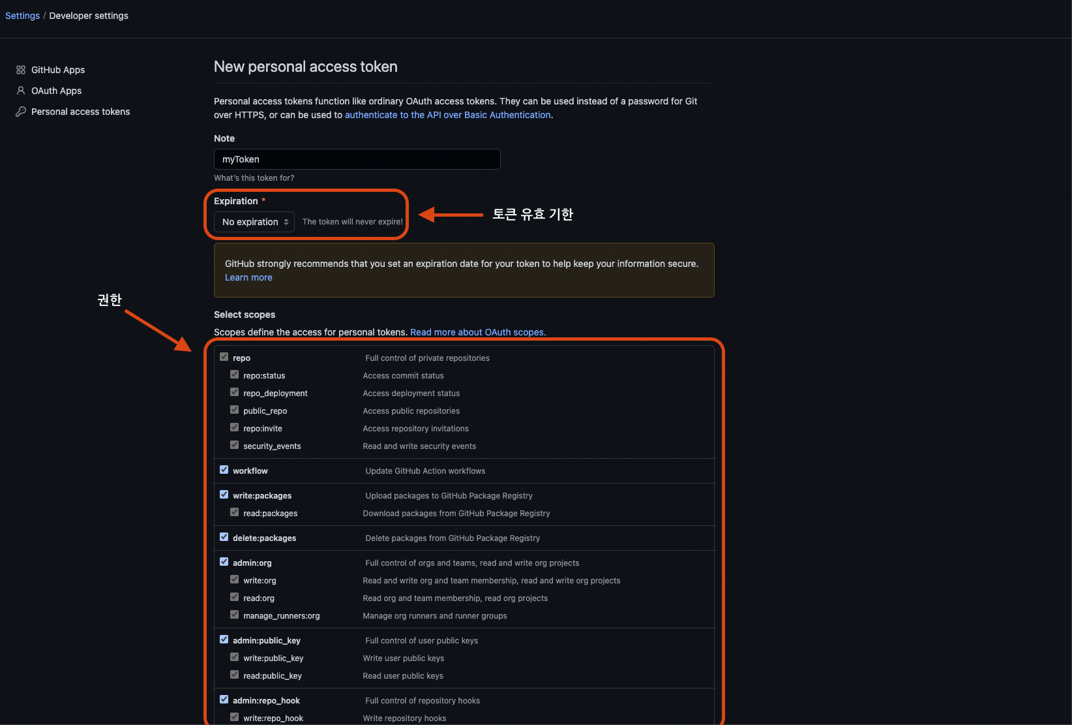1072x725 pixels.
Task: Disable delete:packages scope
Action: (224, 537)
